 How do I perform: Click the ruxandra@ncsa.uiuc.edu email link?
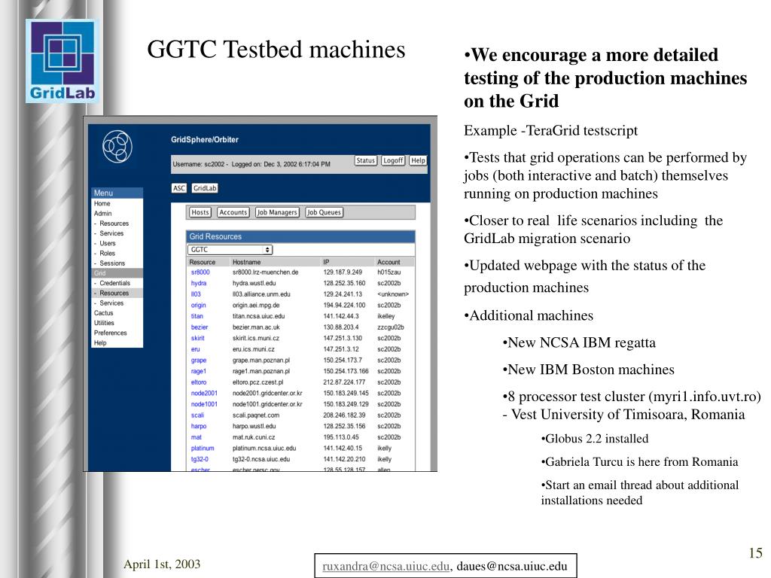point(386,566)
